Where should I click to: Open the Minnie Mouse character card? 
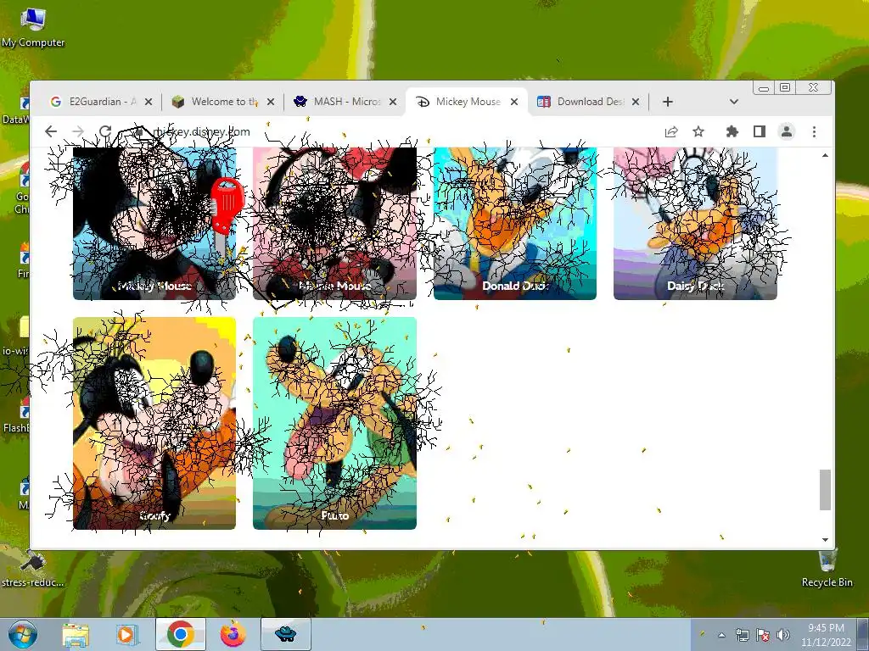[x=334, y=224]
